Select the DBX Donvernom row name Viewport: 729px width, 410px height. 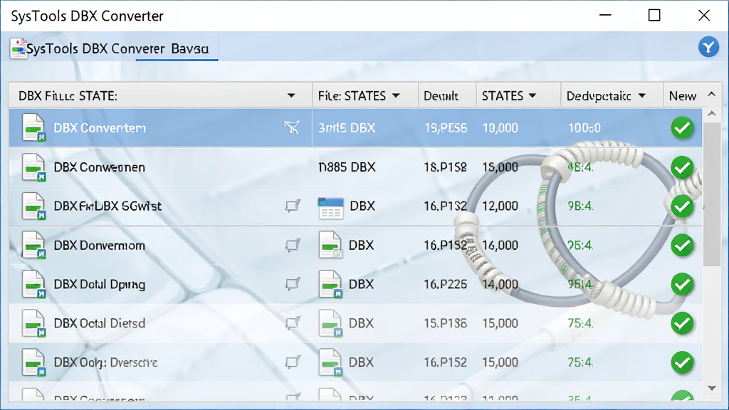(100, 246)
